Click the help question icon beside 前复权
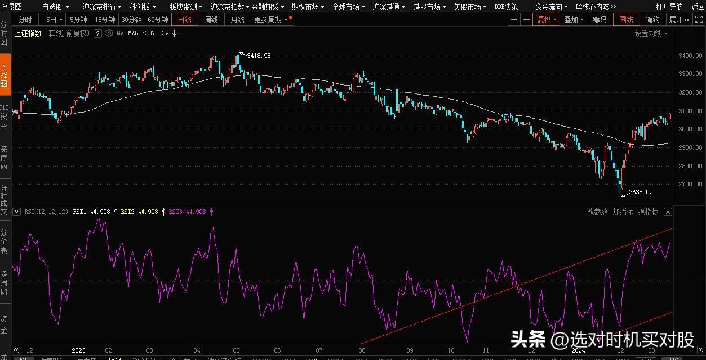The height and width of the screenshot is (360, 706). (x=97, y=34)
